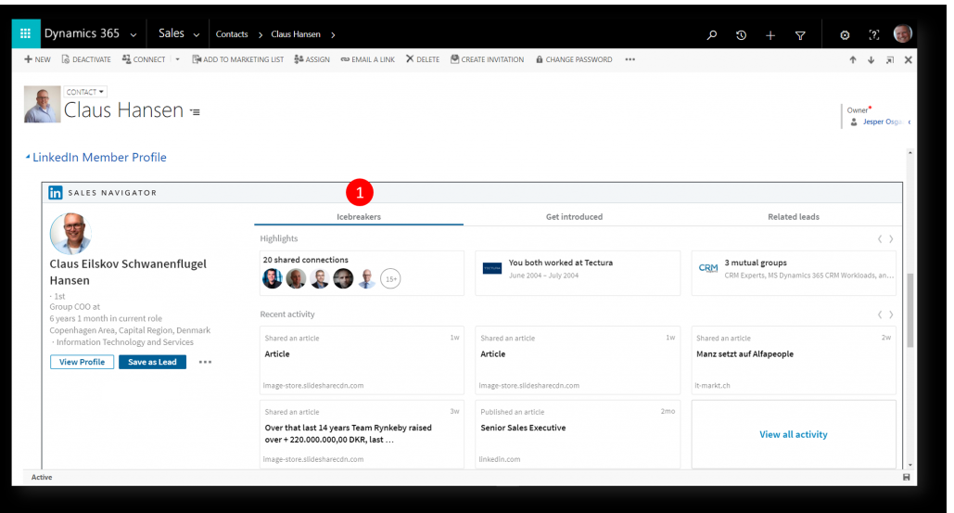Click the vertical scrollbar of the form
Image resolution: width=954 pixels, height=513 pixels.
pyautogui.click(x=910, y=306)
